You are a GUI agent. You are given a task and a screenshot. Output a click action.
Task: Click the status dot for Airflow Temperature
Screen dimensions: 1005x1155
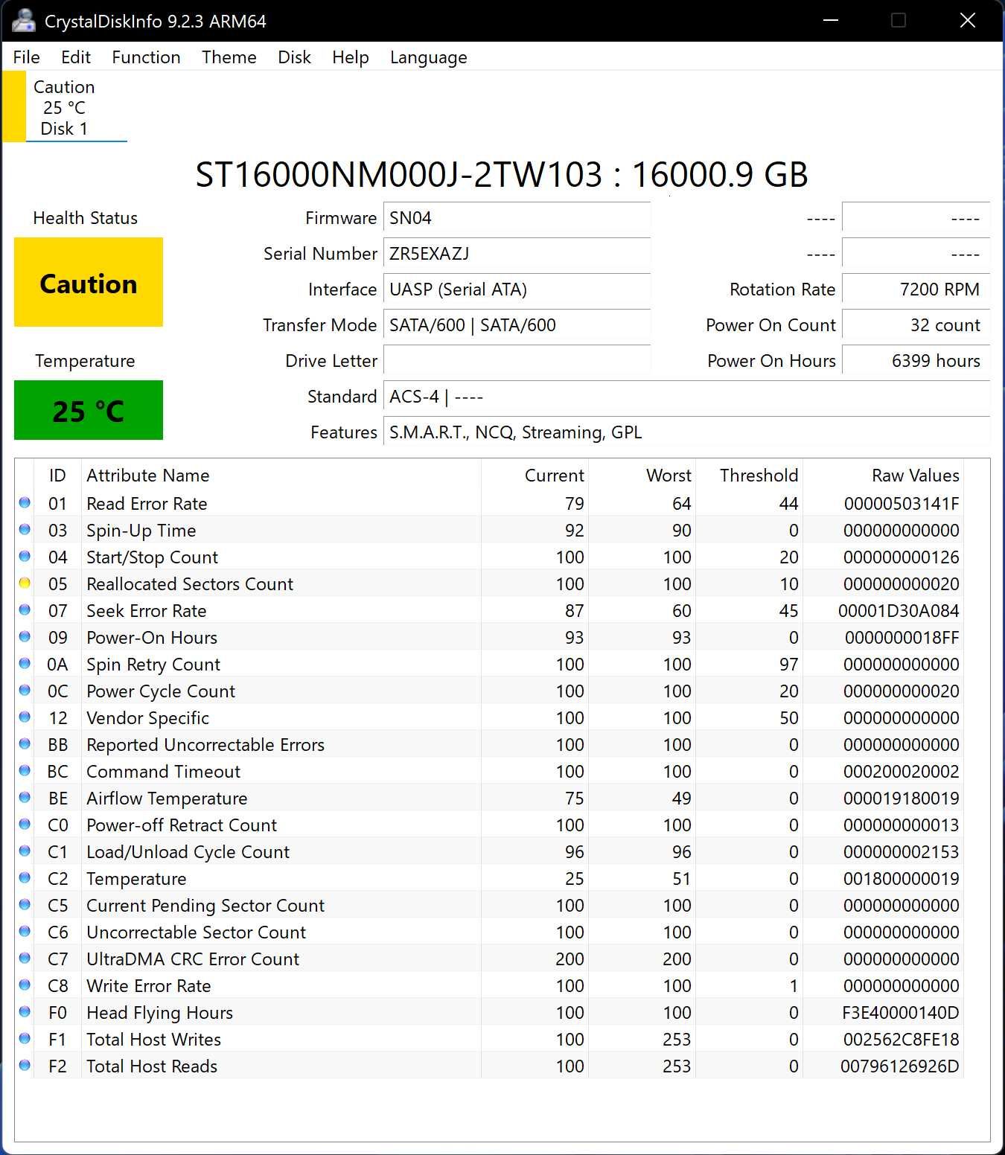pos(25,798)
